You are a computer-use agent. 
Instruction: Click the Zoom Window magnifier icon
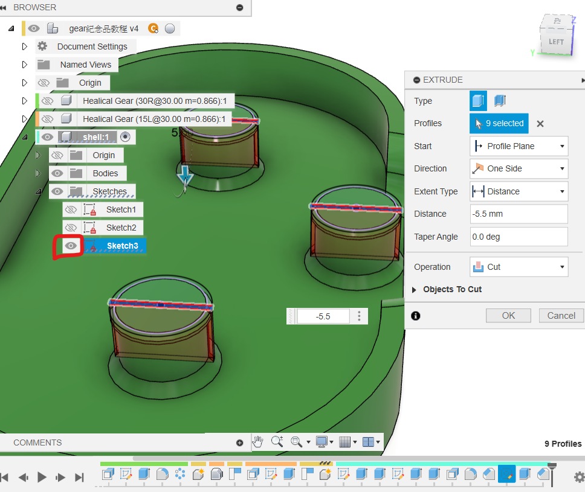[277, 442]
